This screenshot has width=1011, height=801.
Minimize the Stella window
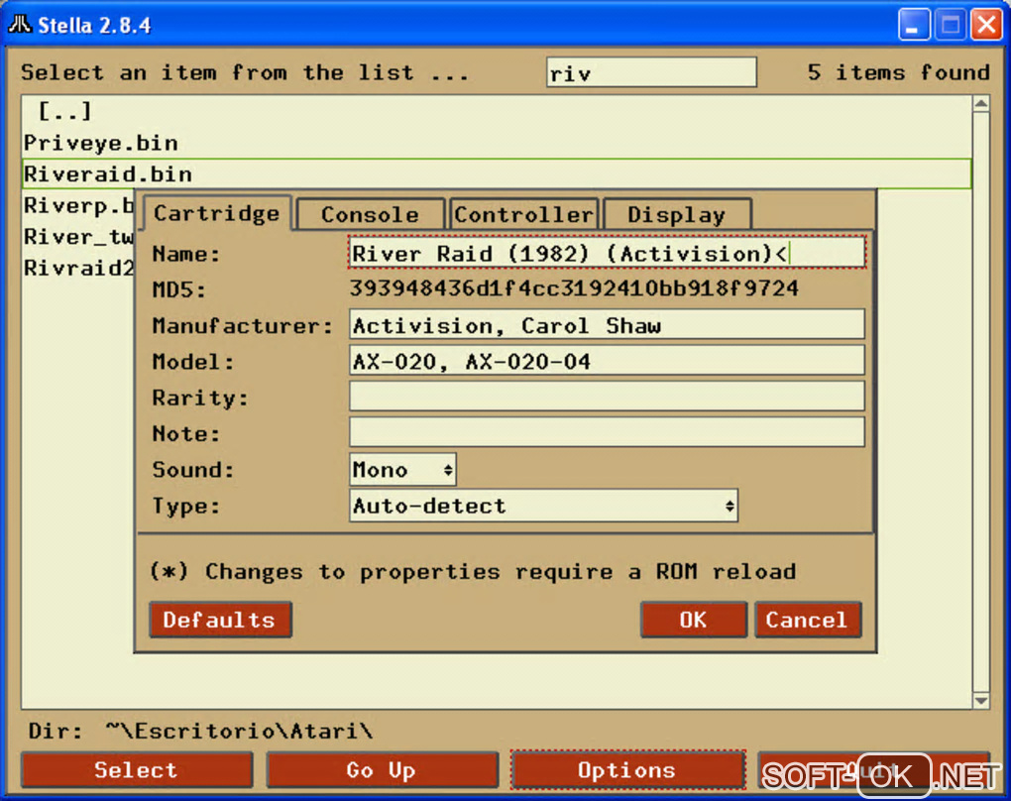[914, 25]
